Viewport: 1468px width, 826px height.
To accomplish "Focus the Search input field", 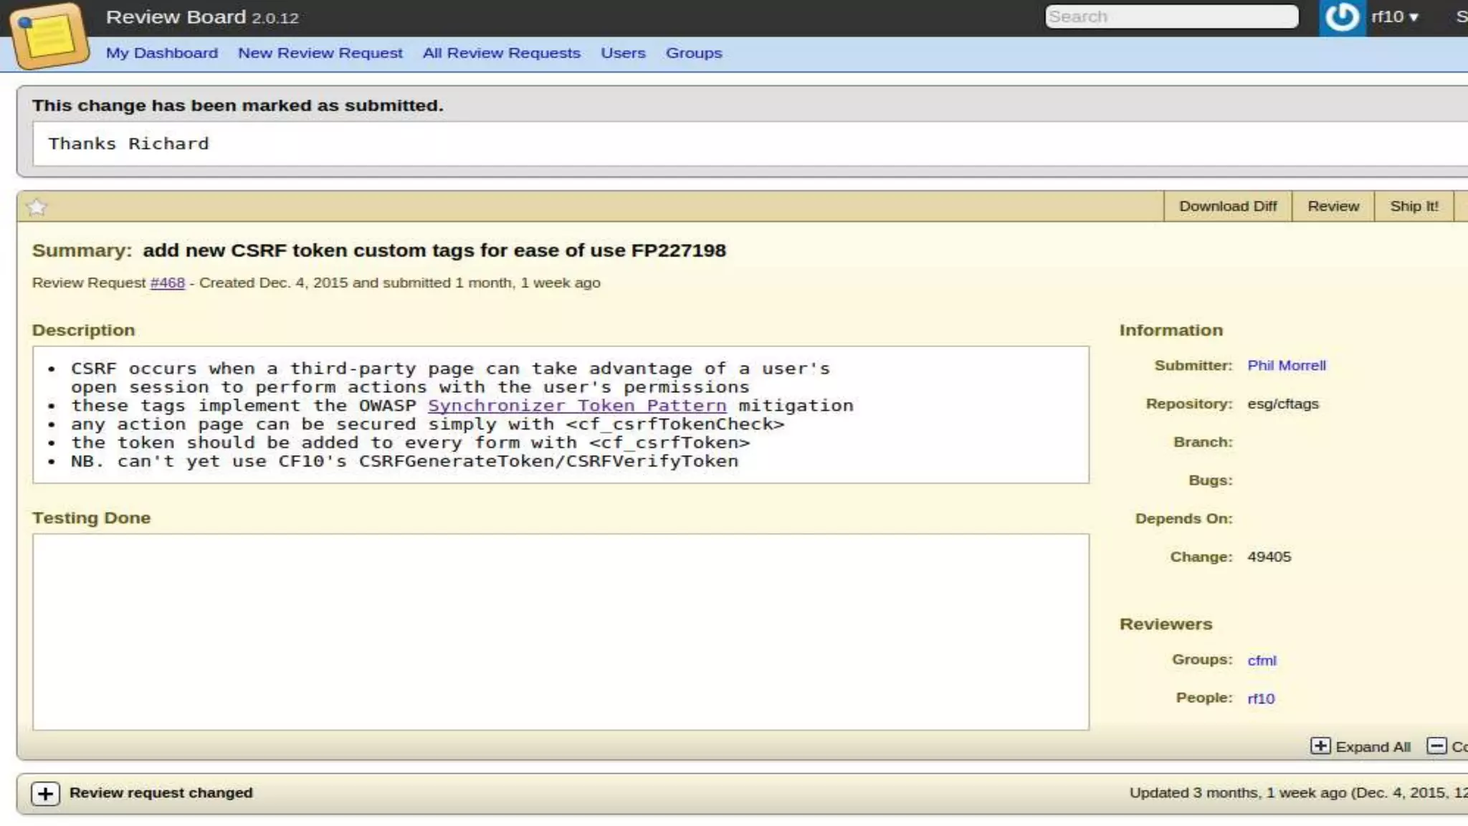I will 1171,16.
